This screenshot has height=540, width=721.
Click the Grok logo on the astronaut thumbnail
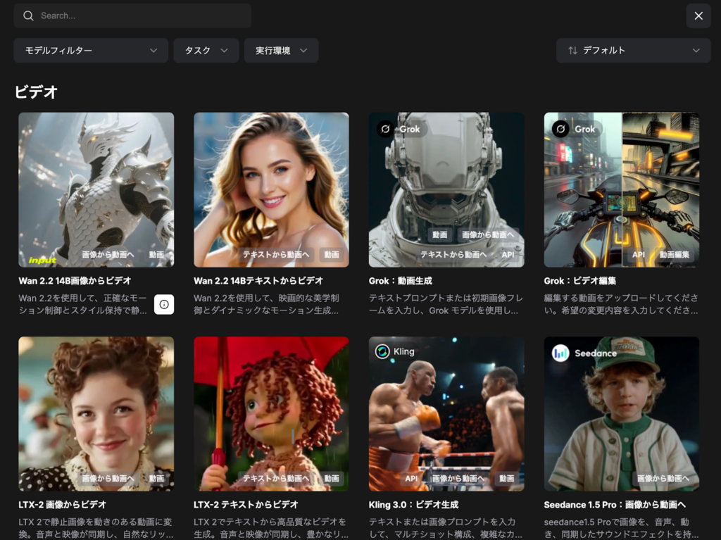[385, 129]
